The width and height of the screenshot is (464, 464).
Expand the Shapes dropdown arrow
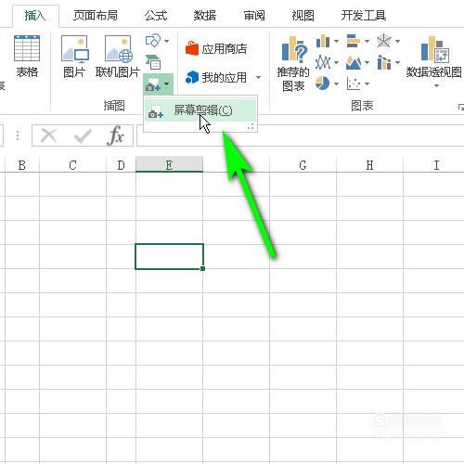[167, 41]
